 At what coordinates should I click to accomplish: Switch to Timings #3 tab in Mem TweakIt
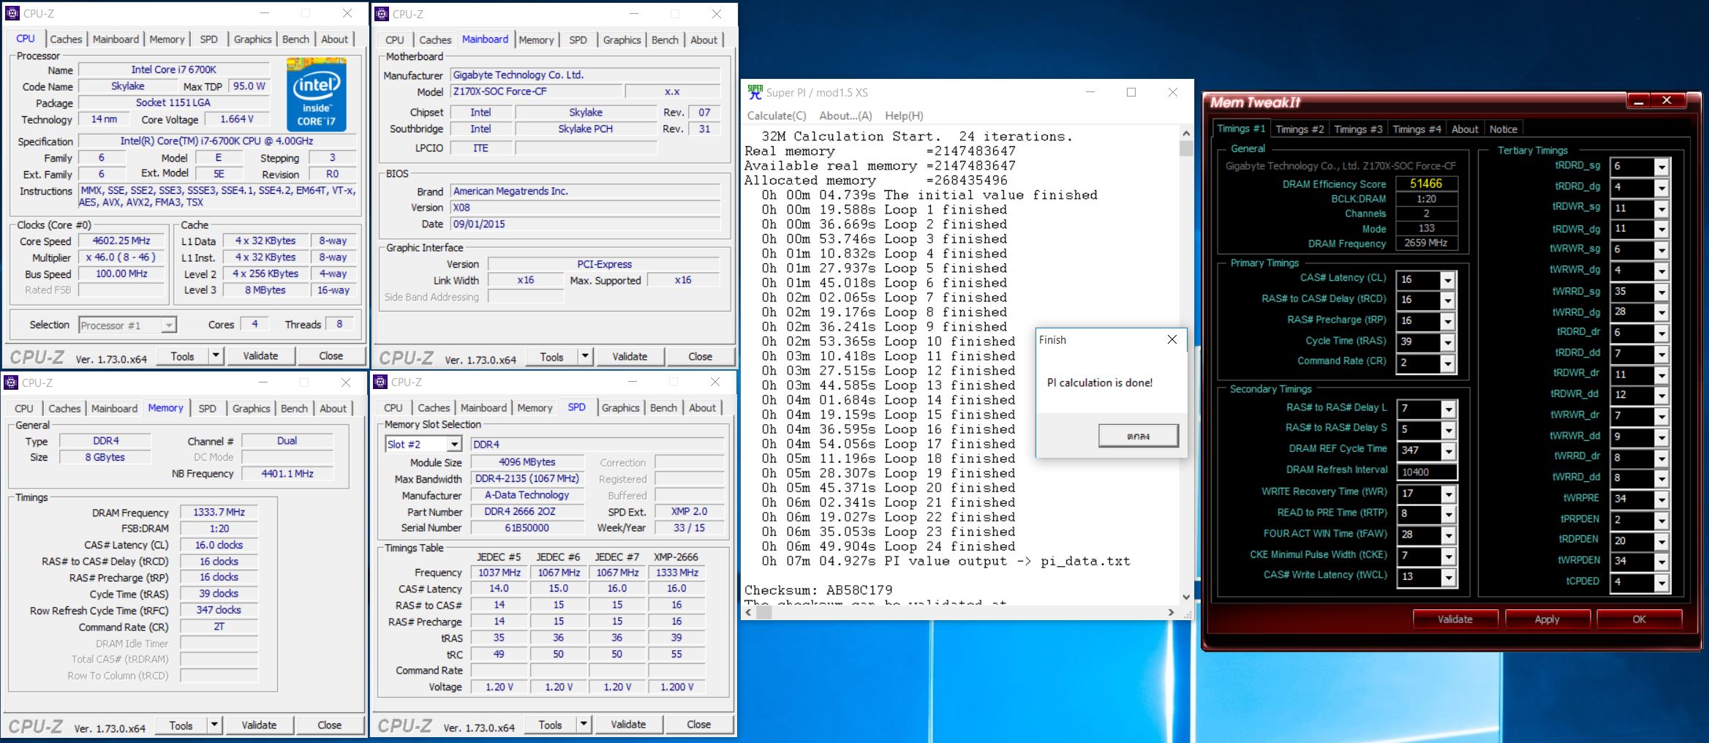tap(1358, 129)
